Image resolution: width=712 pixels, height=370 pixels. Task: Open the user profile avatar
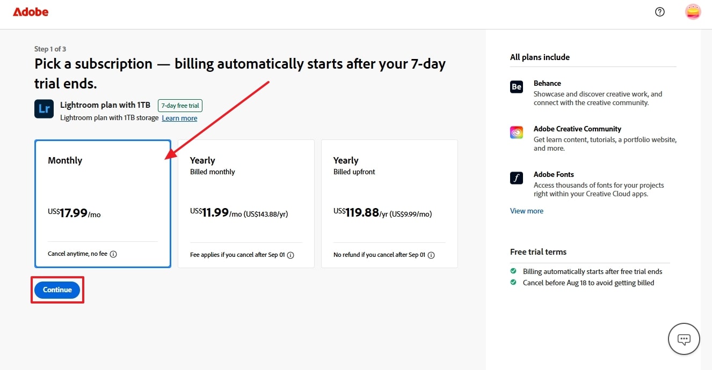point(693,12)
